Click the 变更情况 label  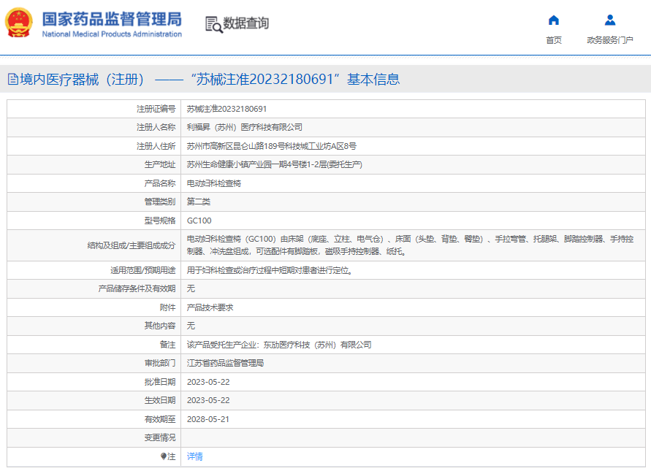point(160,438)
